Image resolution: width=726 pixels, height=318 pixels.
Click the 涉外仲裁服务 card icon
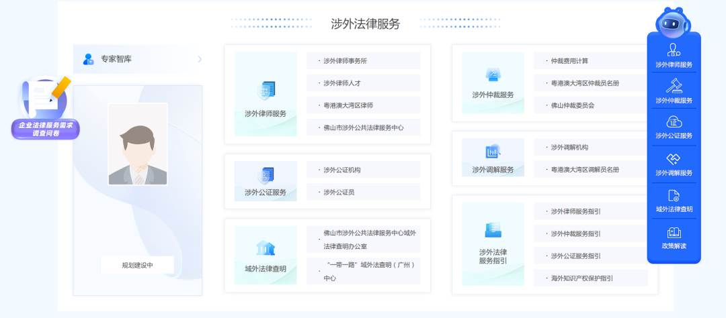pyautogui.click(x=493, y=74)
